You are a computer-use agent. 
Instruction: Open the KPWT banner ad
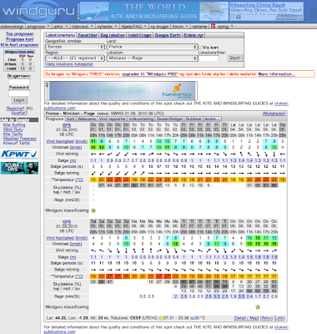click(19, 154)
